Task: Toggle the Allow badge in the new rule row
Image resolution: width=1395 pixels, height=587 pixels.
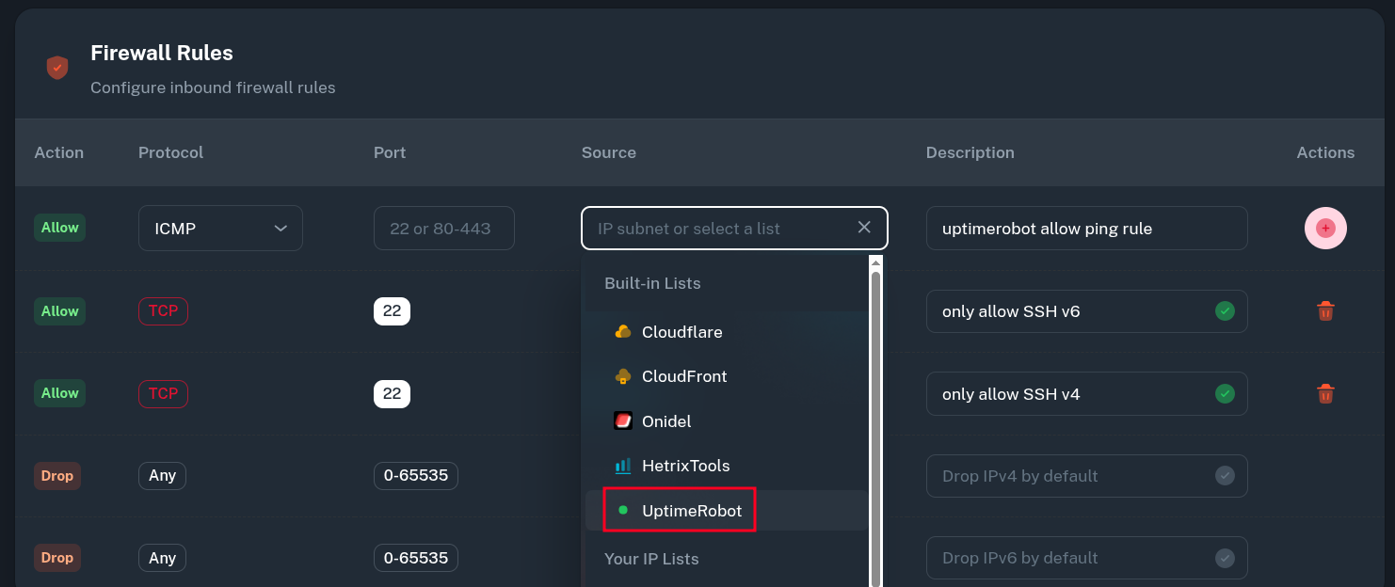Action: point(59,228)
